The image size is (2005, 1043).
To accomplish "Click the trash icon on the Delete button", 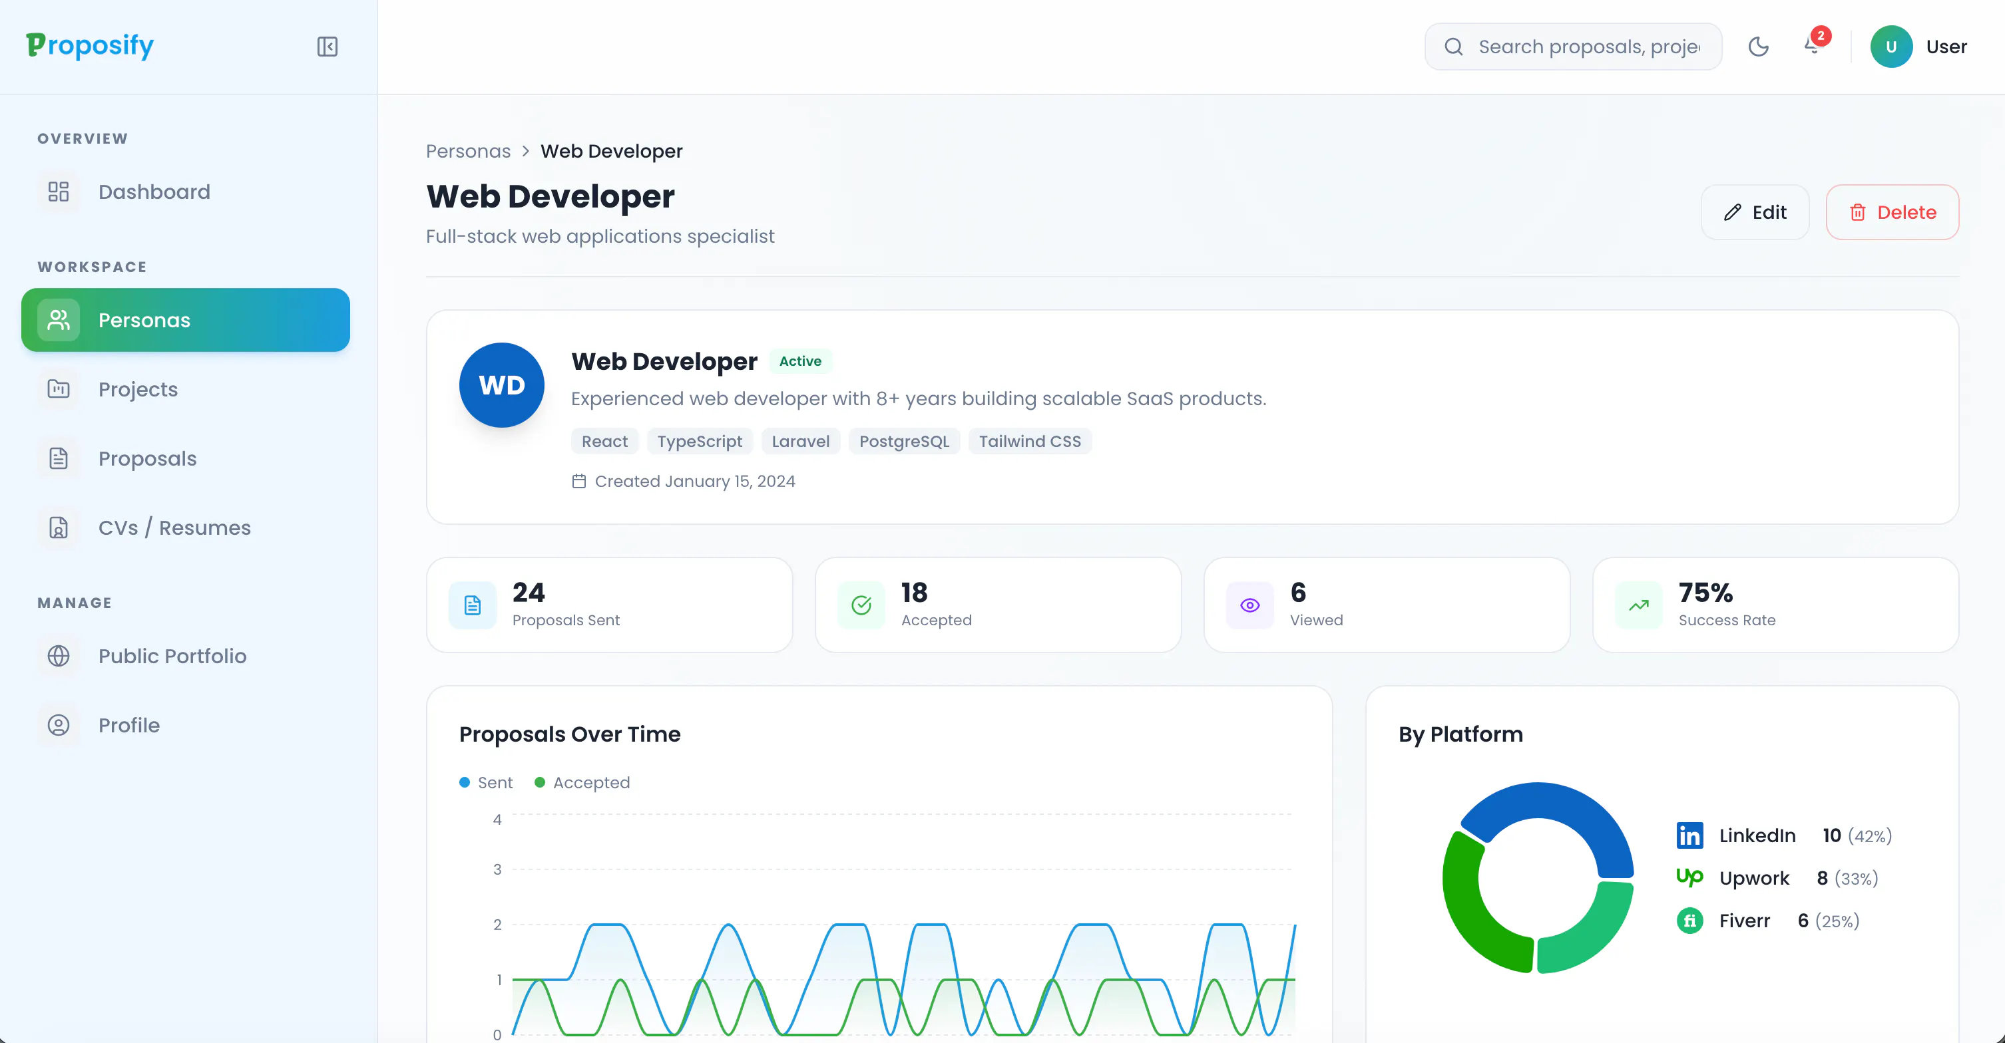I will (x=1858, y=212).
